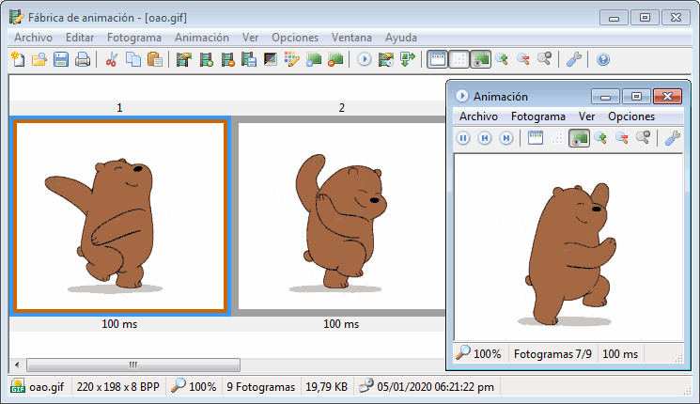This screenshot has width=700, height=404.
Task: Click grey reset zoom magnifier in Animación window
Action: coord(643,138)
